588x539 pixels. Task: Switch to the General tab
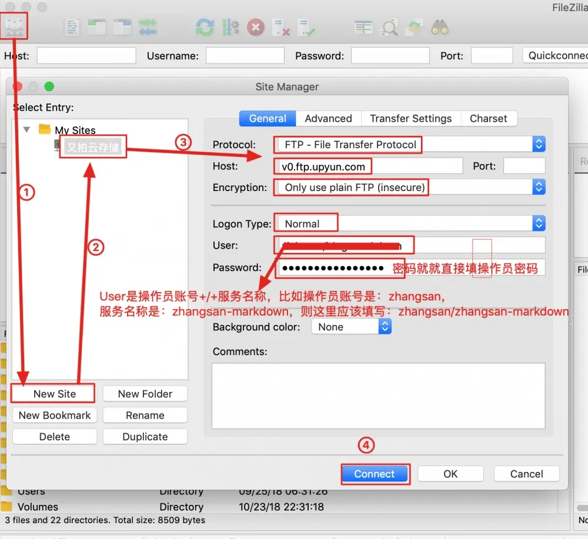(268, 119)
